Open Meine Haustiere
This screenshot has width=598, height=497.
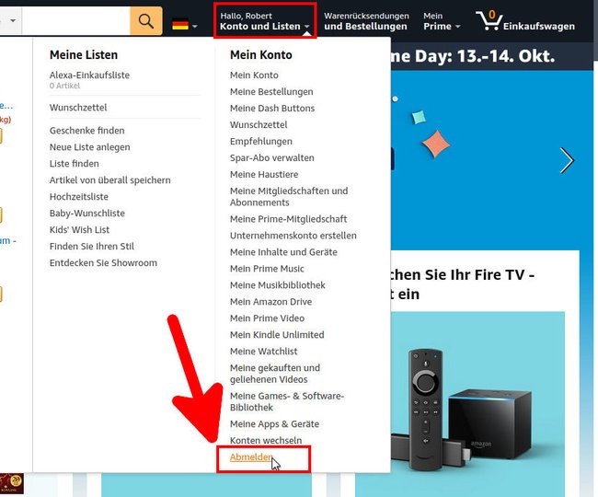[264, 174]
